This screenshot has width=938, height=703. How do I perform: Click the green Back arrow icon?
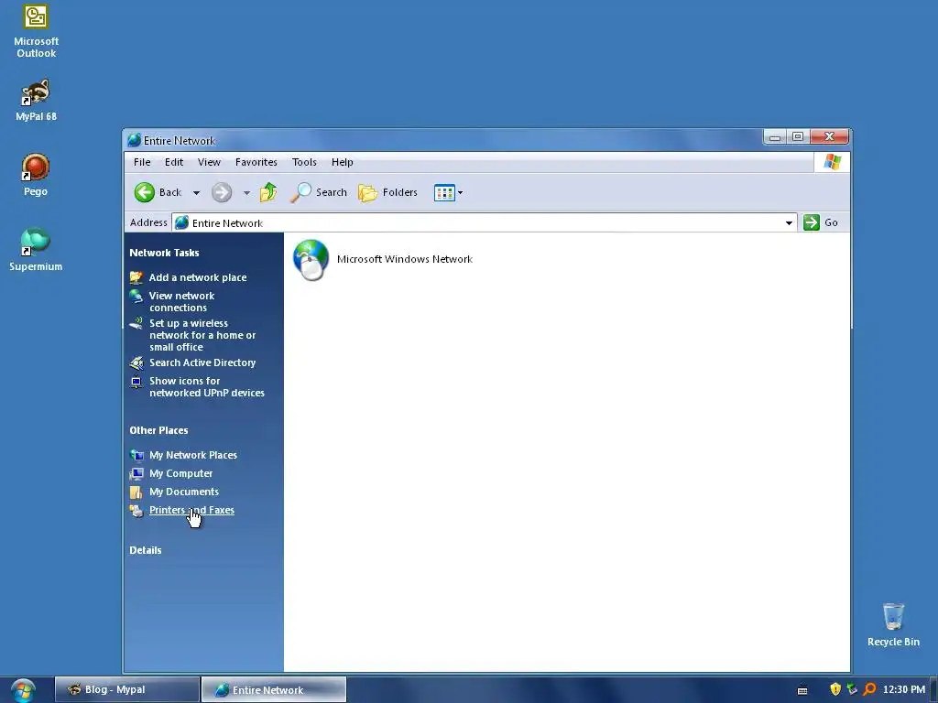click(x=144, y=192)
